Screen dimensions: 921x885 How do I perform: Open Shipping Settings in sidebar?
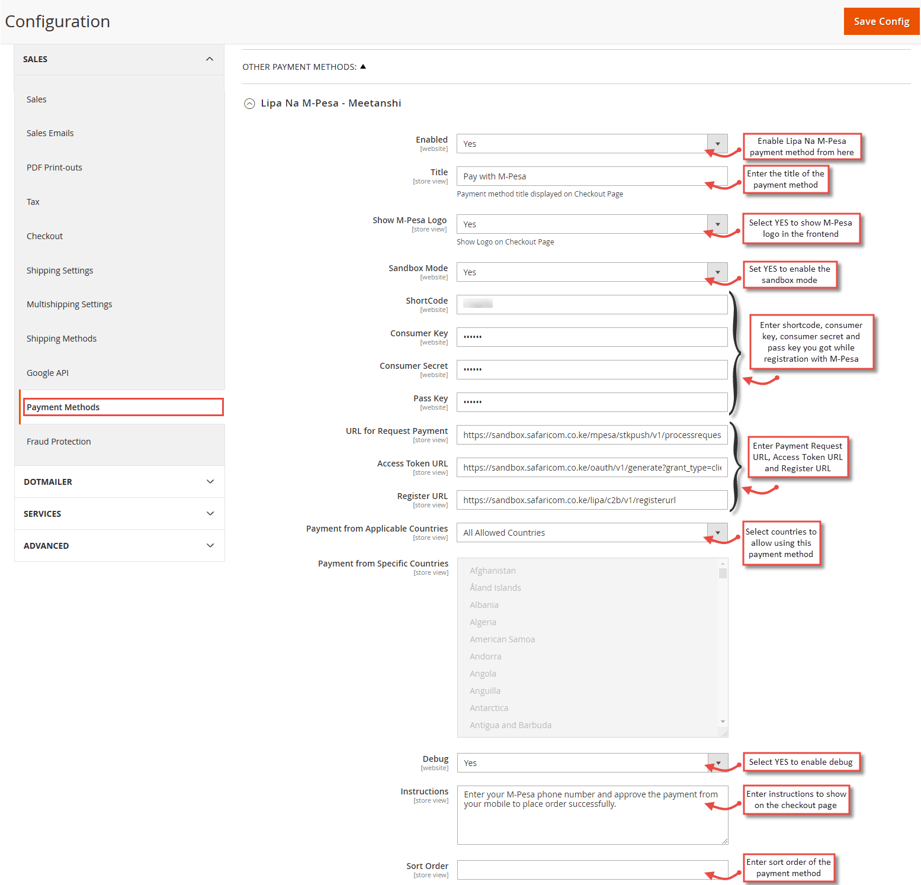click(x=60, y=271)
